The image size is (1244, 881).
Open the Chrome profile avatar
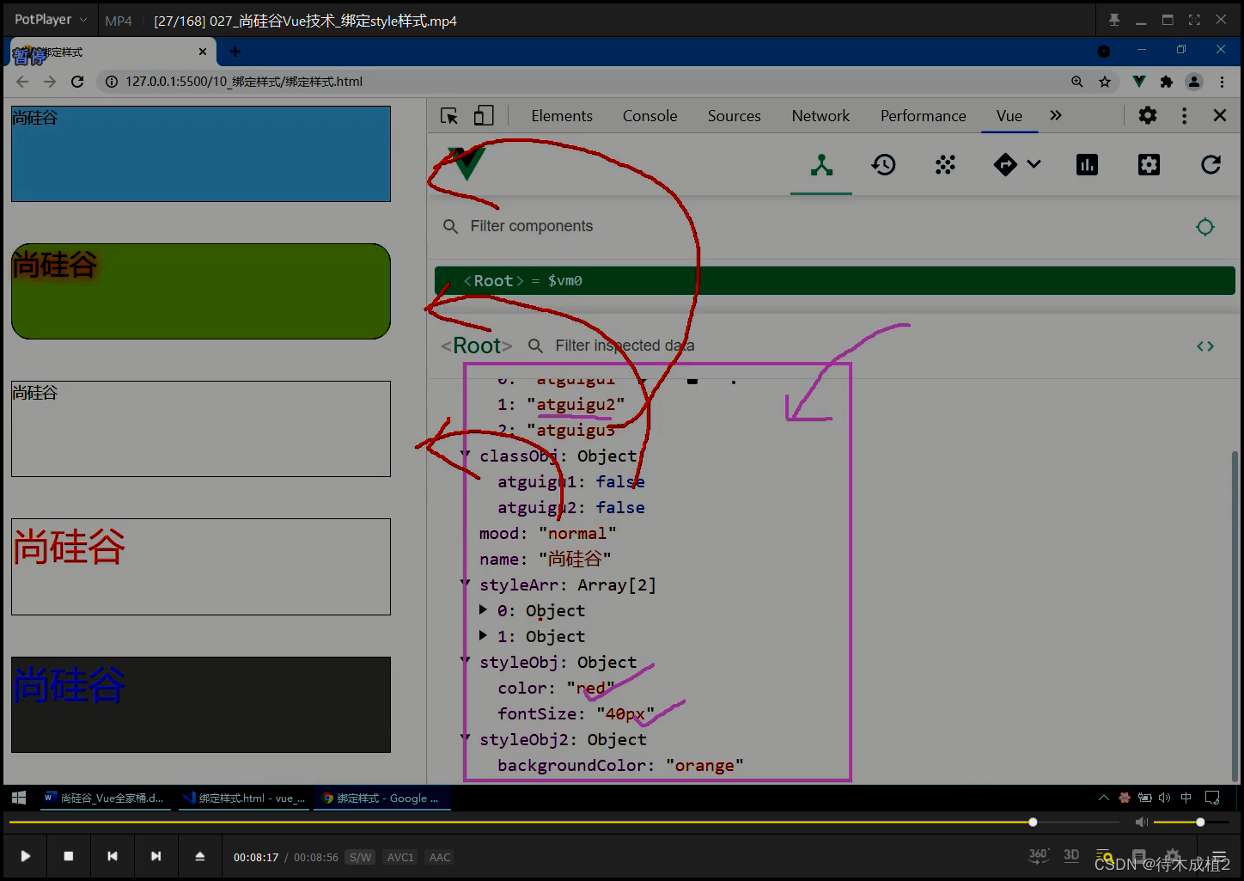[1194, 82]
